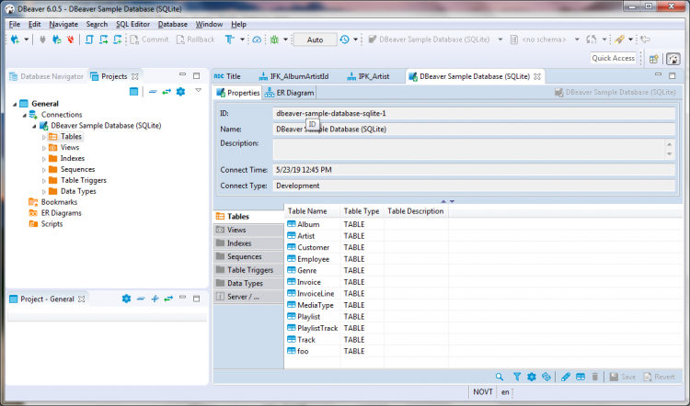Image resolution: width=690 pixels, height=406 pixels.
Task: Open settings gear in the Projects panel toolbar
Action: coord(180,92)
